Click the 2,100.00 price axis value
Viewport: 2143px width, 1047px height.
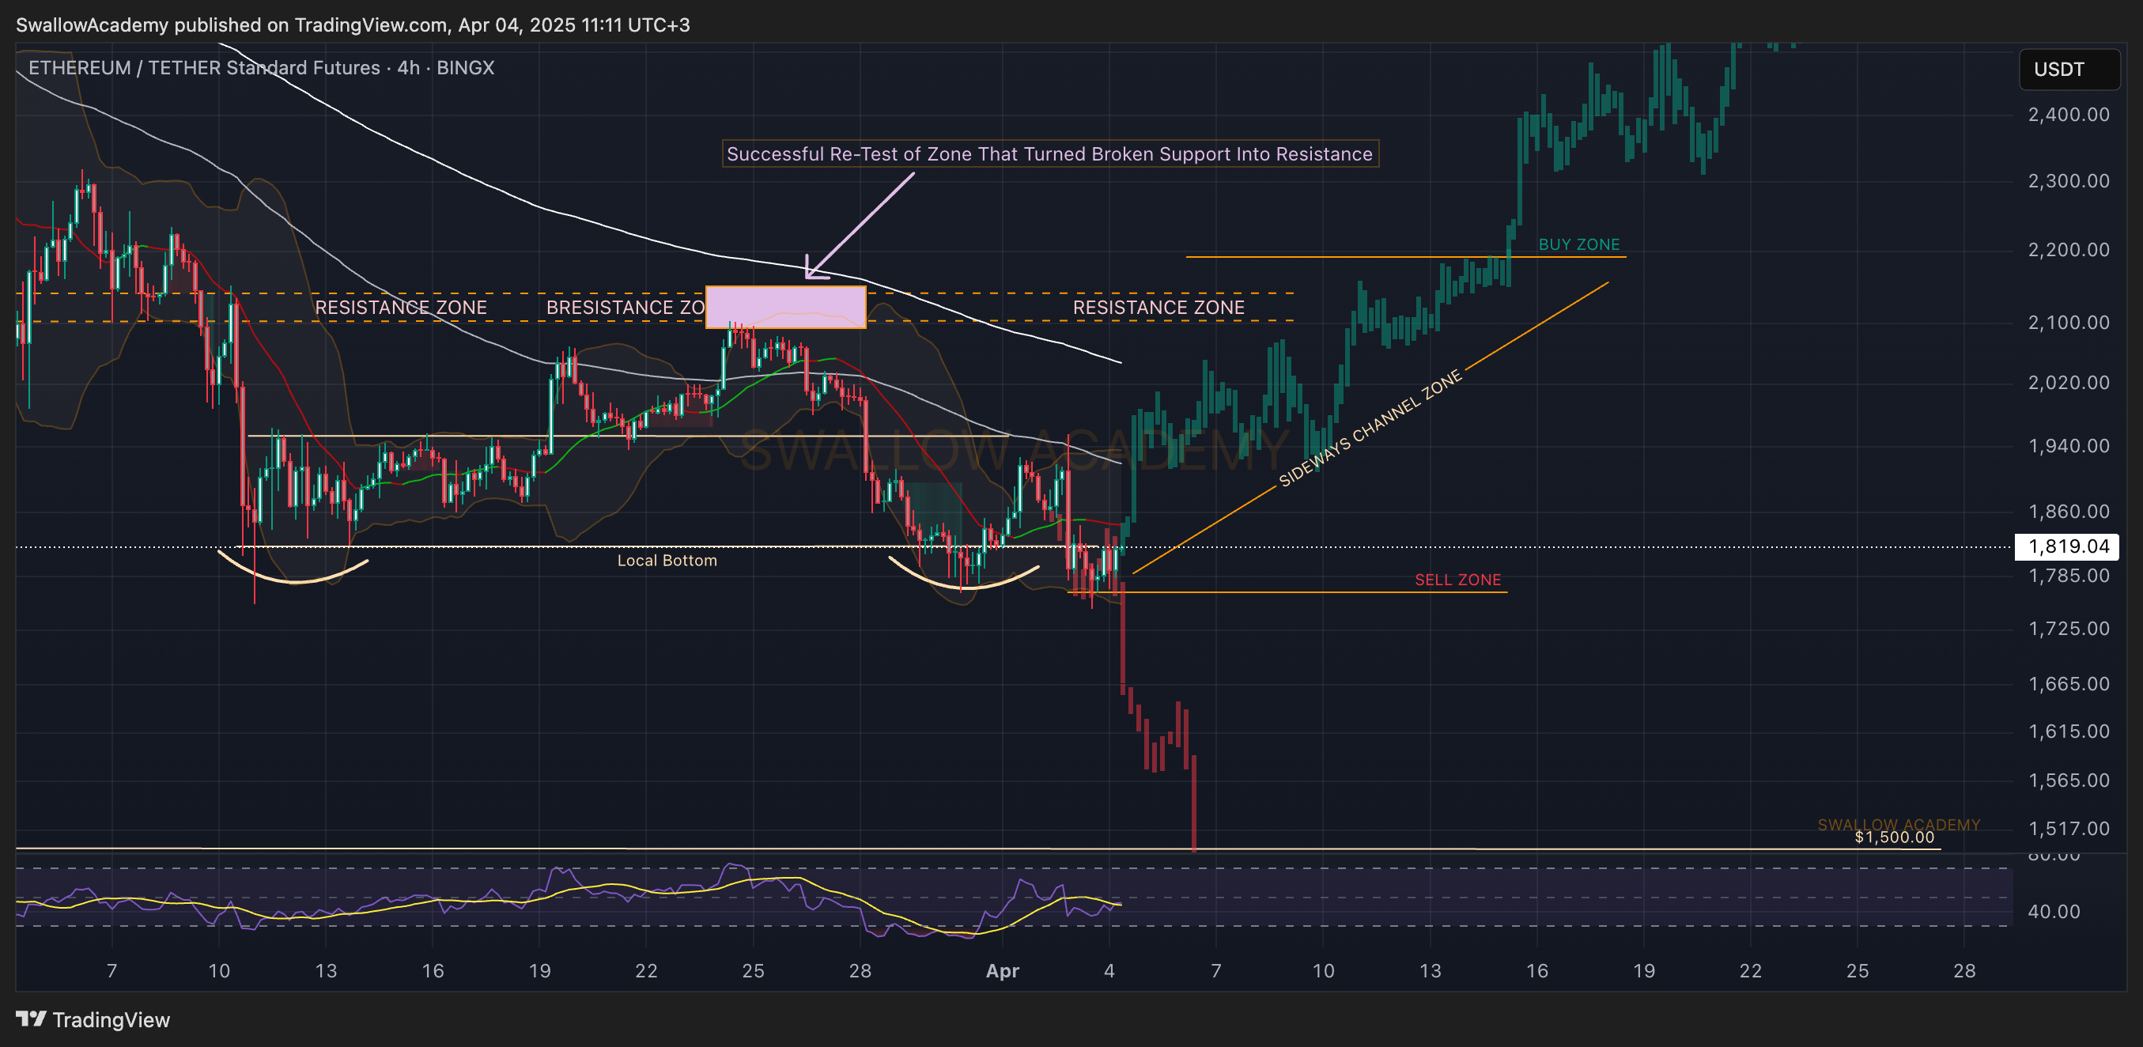coord(2069,323)
